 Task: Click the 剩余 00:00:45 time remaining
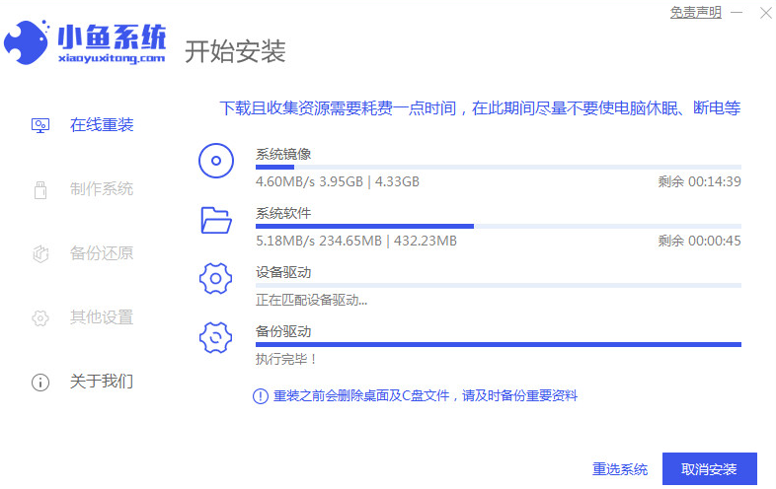tap(699, 242)
